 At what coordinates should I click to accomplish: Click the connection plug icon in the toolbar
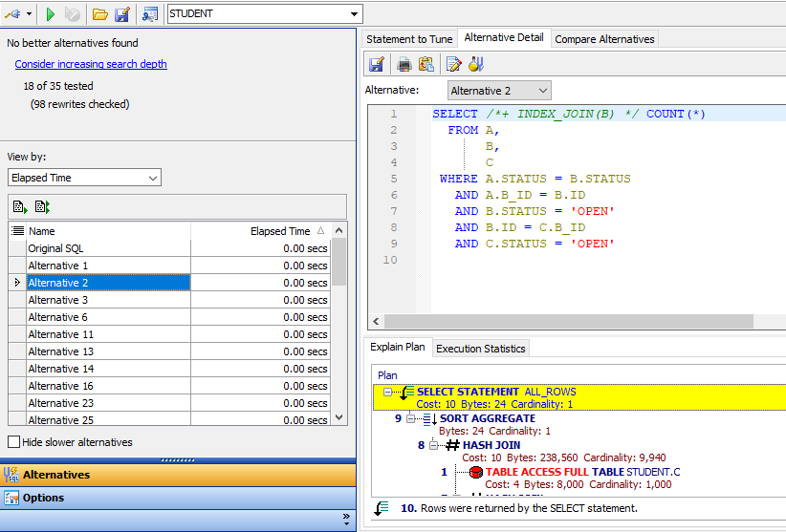coord(12,14)
